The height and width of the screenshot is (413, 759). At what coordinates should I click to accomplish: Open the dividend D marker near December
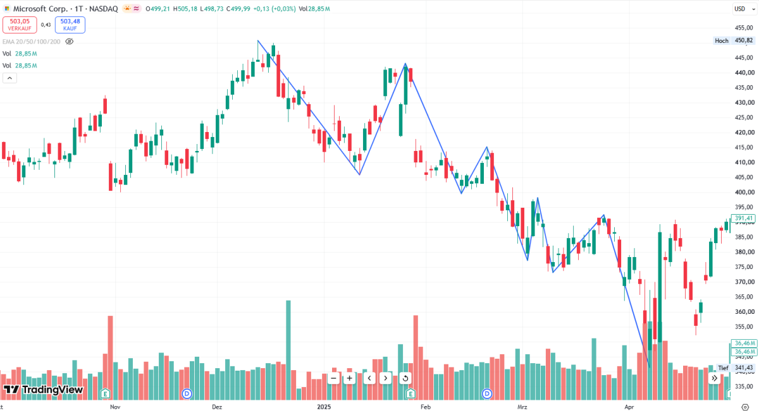coord(187,393)
